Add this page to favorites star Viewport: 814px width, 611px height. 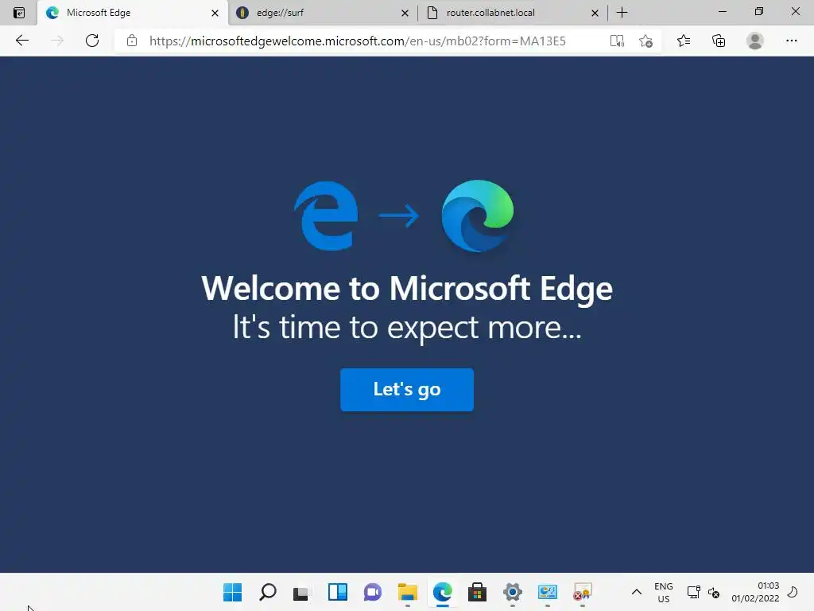tap(645, 41)
